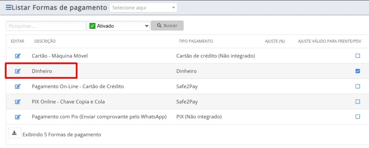This screenshot has height=148, width=369.
Task: Tick the checkbox for Pagamento On-Line row
Action: pyautogui.click(x=358, y=86)
